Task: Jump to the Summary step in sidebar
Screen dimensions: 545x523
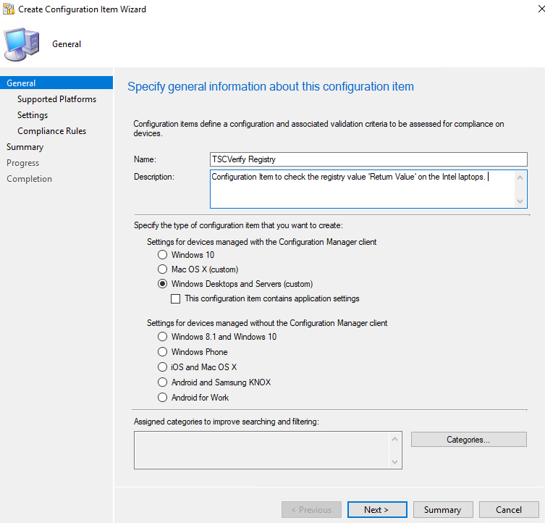Action: click(x=25, y=147)
